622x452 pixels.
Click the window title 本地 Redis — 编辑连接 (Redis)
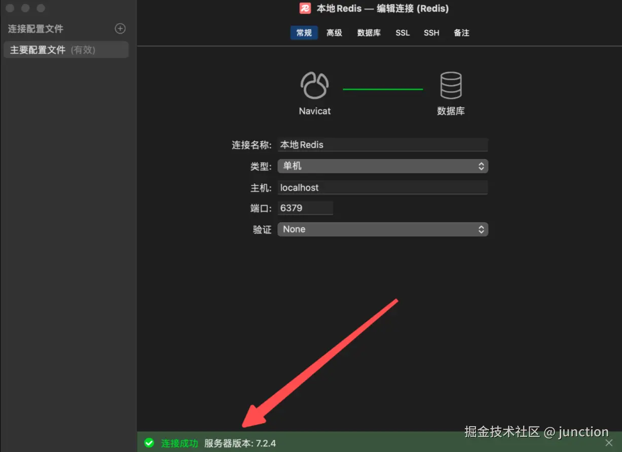pos(383,9)
